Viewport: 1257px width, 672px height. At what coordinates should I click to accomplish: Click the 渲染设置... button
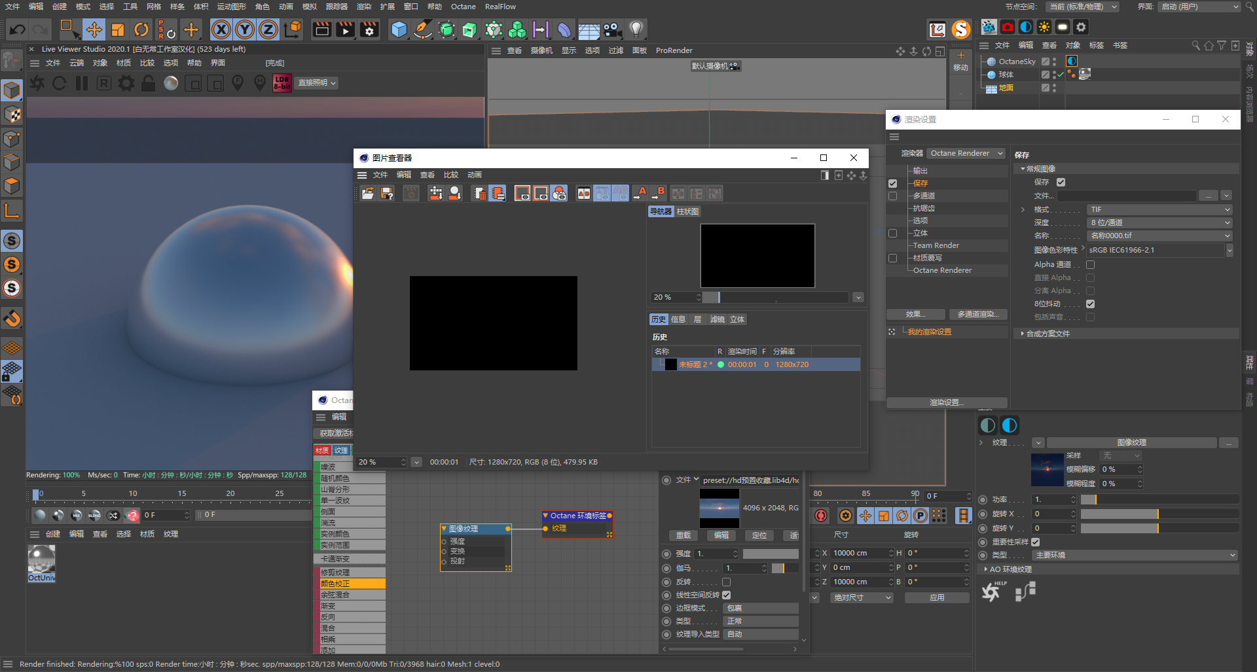point(947,402)
